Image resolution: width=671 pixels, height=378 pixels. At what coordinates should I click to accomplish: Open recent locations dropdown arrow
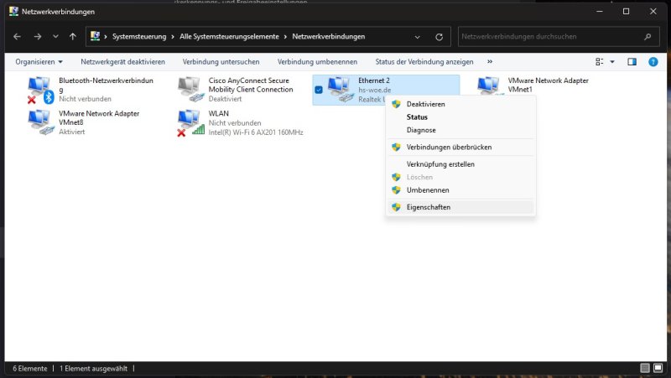[55, 37]
